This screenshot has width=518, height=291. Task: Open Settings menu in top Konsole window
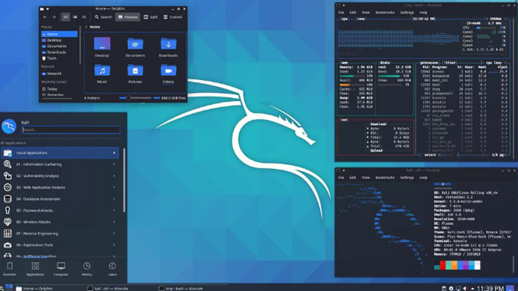407,13
